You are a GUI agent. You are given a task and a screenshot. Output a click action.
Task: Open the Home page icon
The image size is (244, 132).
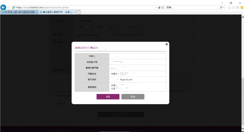click(229, 7)
